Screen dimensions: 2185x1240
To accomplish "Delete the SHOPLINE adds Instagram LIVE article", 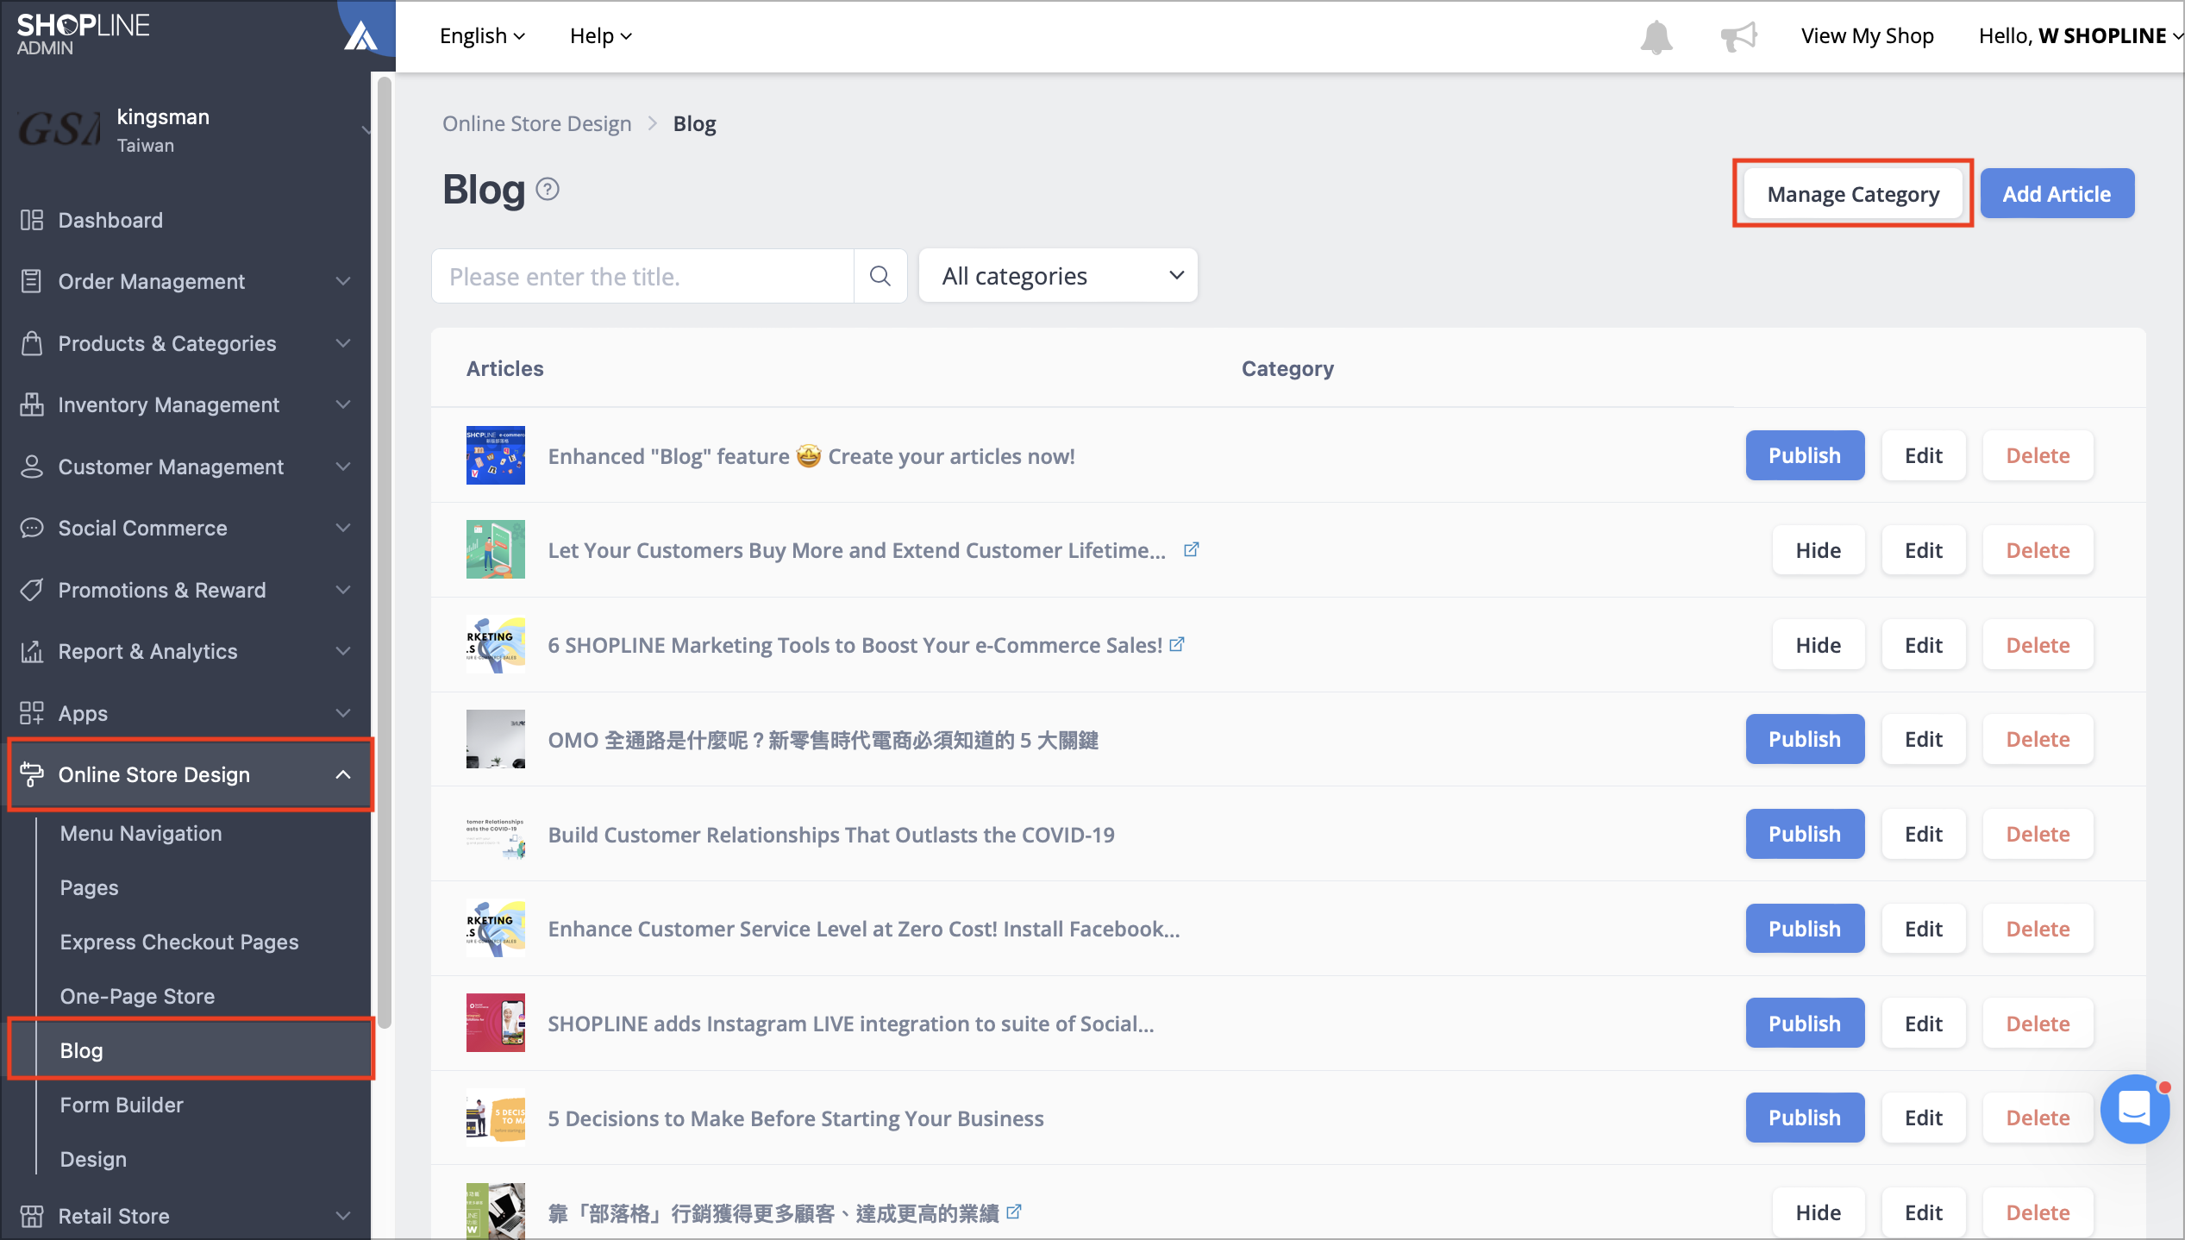I will point(2038,1024).
